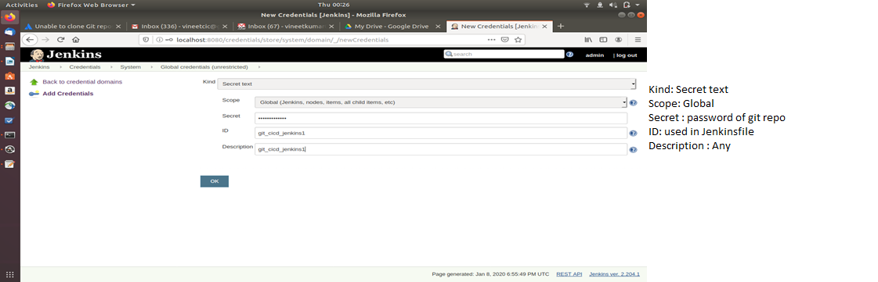Click the browser forward arrow
Screen dimensions: 878x282
(46, 40)
